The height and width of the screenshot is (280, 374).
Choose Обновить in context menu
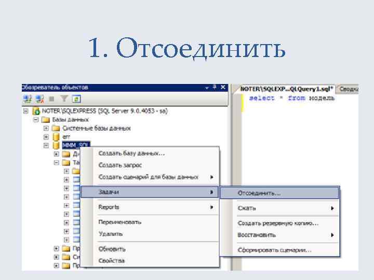[x=150, y=249]
